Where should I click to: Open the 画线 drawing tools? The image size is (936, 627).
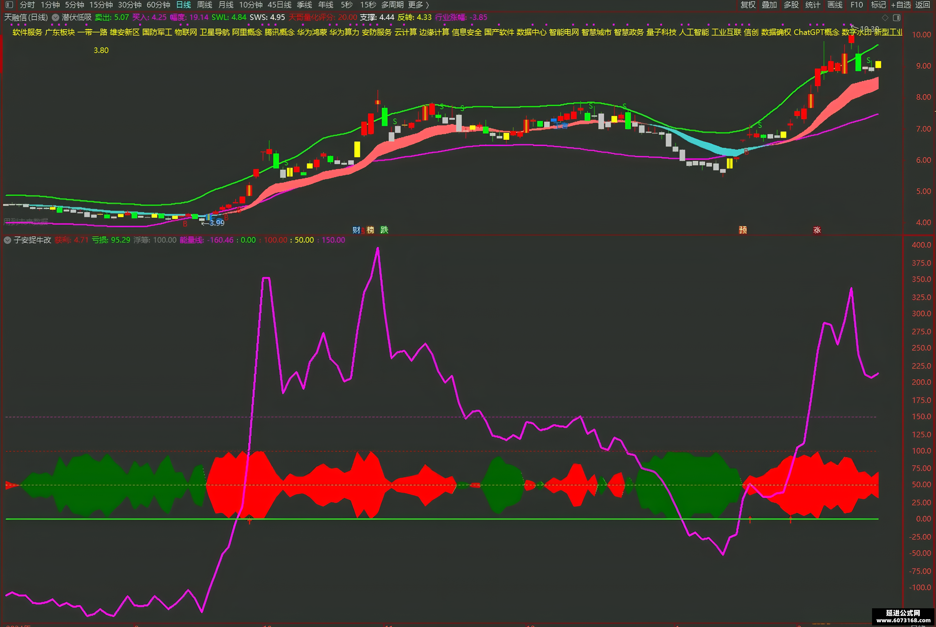[x=835, y=5]
